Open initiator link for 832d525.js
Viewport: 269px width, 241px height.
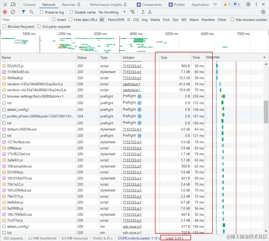(132, 66)
